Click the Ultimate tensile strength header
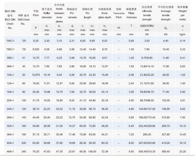195x156 pixels. (147, 13)
